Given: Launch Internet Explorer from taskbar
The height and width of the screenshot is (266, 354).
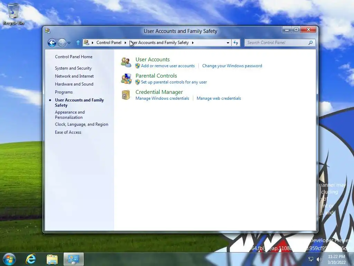Looking at the screenshot, I should click(x=31, y=259).
